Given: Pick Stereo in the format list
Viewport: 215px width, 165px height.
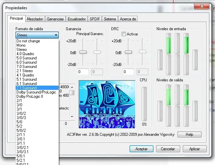Looking at the screenshot, I should (x=37, y=50).
